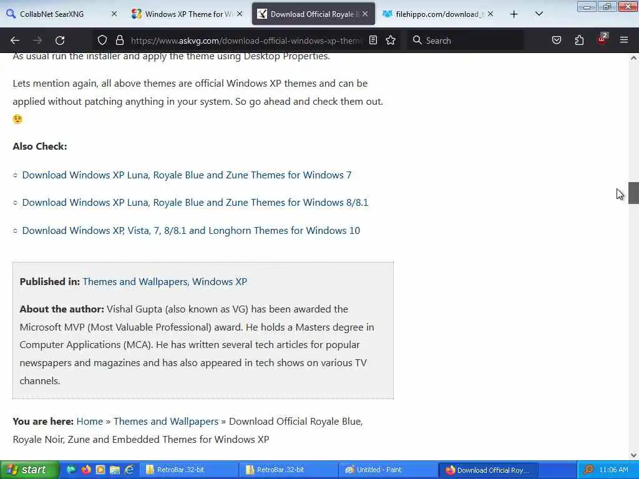Click the vertical scrollbar thumb
639x479 pixels.
tap(633, 193)
